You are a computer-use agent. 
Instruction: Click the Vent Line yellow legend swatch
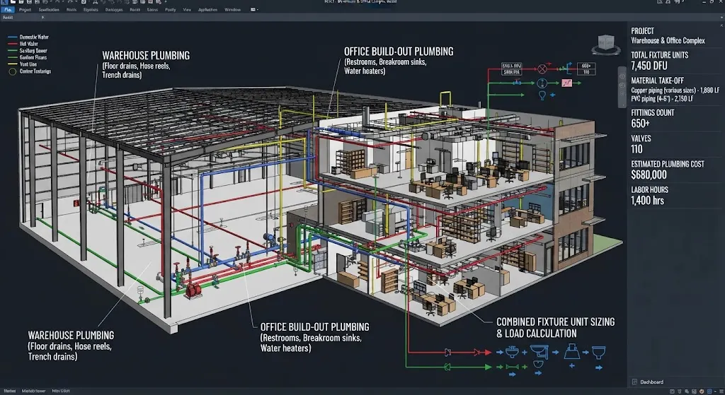coord(13,64)
